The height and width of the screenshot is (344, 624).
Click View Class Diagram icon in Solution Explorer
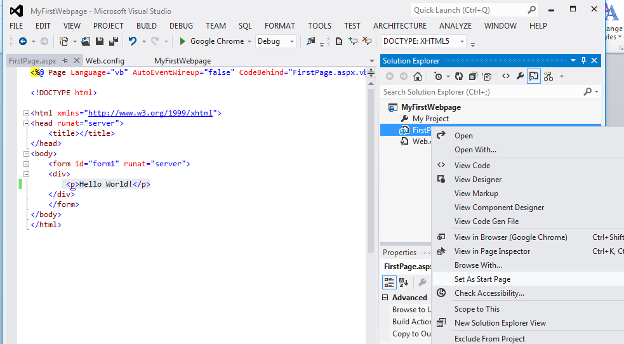click(548, 76)
